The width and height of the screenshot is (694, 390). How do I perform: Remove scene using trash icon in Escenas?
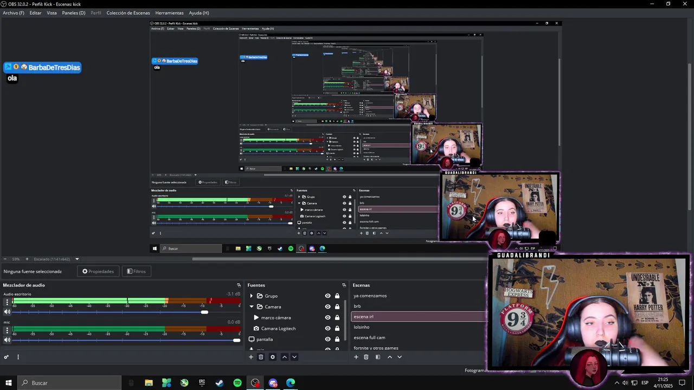[x=366, y=357]
